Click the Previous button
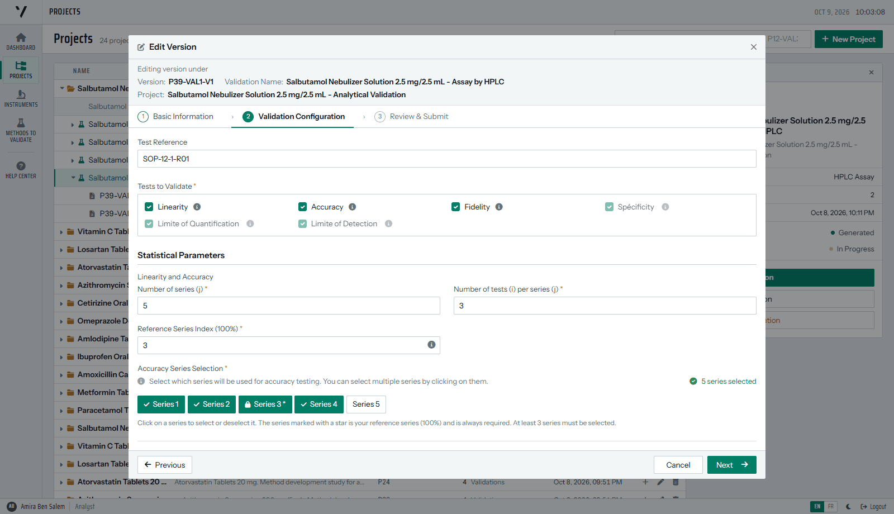The width and height of the screenshot is (894, 514). [x=165, y=465]
